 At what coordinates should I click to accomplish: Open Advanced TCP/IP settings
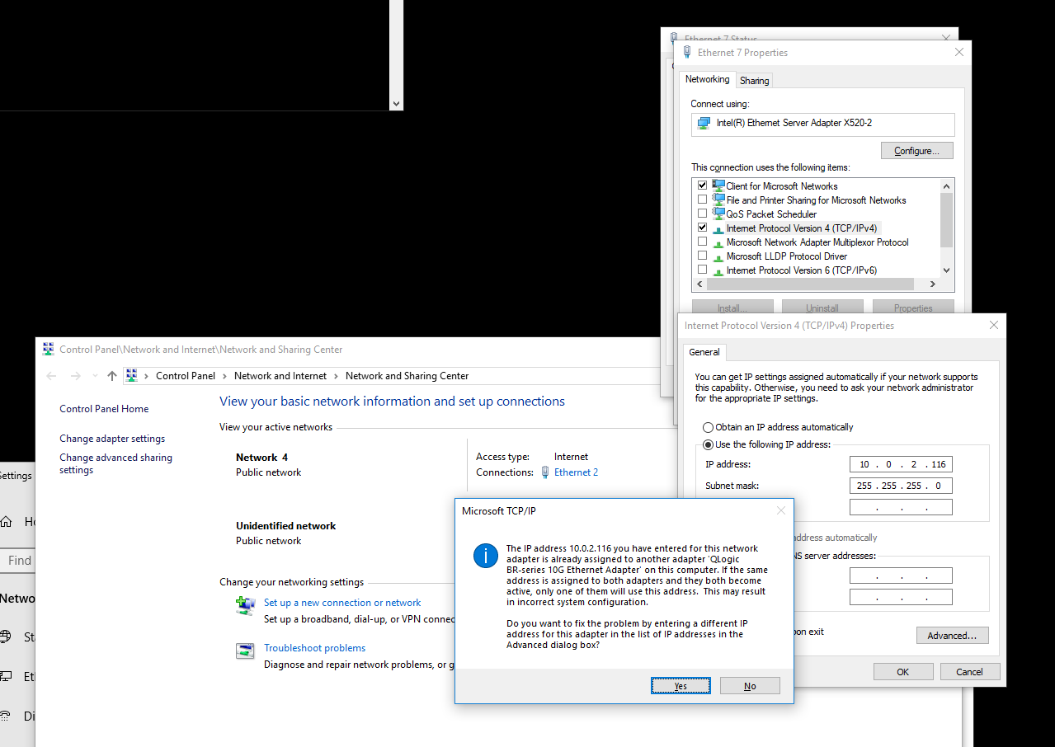[x=952, y=636]
